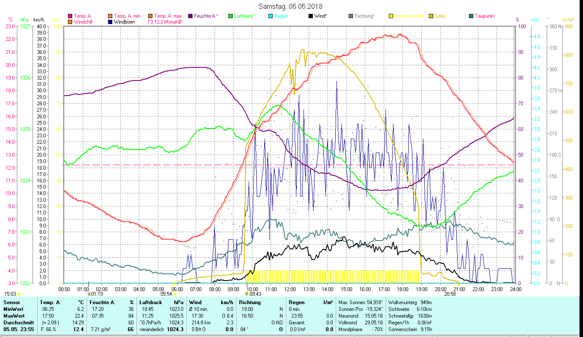583x337 pixels.
Task: Click the purple Feuchte A. legend square
Action: (x=190, y=16)
